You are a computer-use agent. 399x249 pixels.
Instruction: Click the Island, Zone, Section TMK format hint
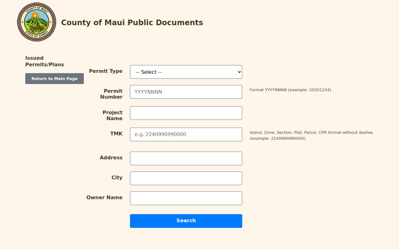pyautogui.click(x=311, y=135)
